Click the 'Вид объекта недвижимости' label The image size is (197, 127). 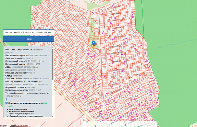19,50
